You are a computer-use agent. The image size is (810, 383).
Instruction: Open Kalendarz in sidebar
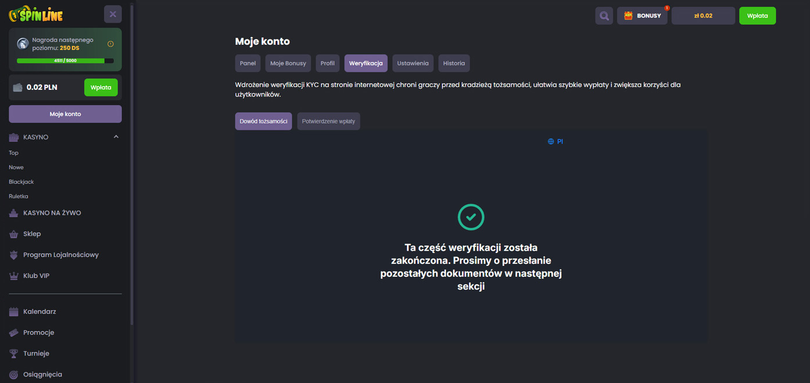40,312
